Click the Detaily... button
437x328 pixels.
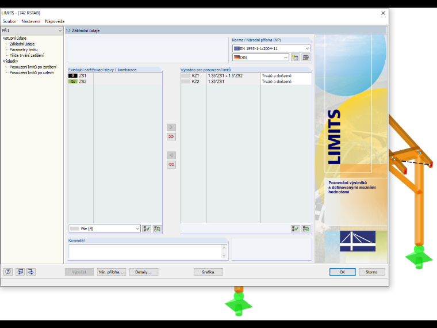pyautogui.click(x=144, y=272)
